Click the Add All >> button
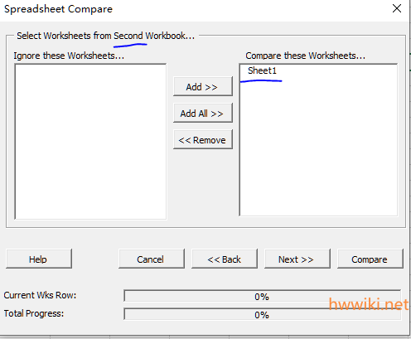The image size is (411, 339). pyautogui.click(x=203, y=114)
